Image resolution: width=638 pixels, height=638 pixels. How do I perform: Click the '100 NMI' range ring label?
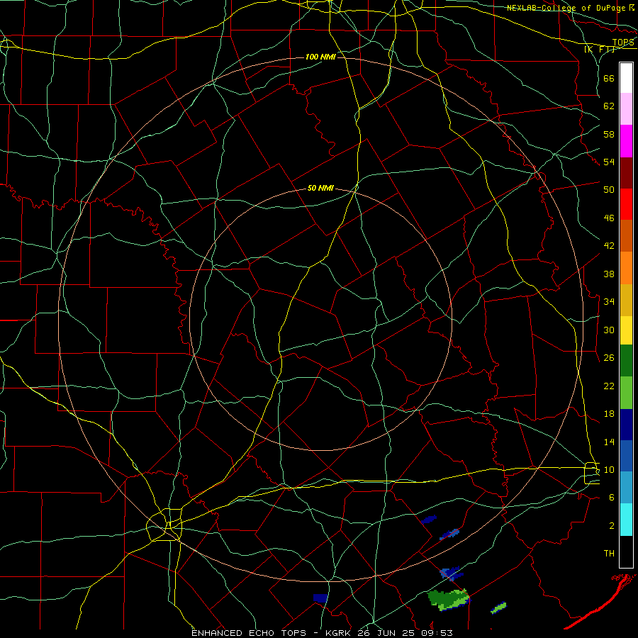coord(320,57)
